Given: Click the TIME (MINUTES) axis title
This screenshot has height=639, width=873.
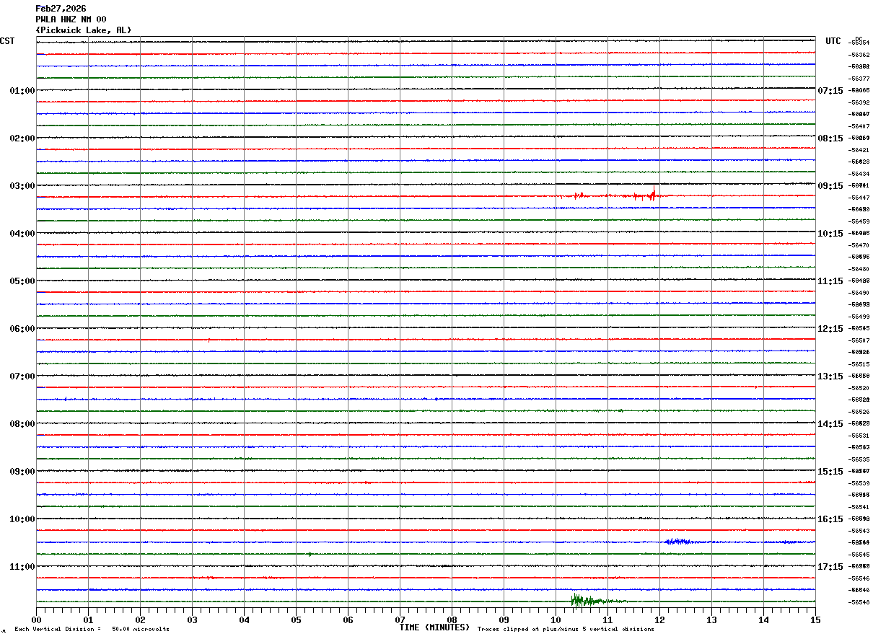Looking at the screenshot, I should click(434, 627).
